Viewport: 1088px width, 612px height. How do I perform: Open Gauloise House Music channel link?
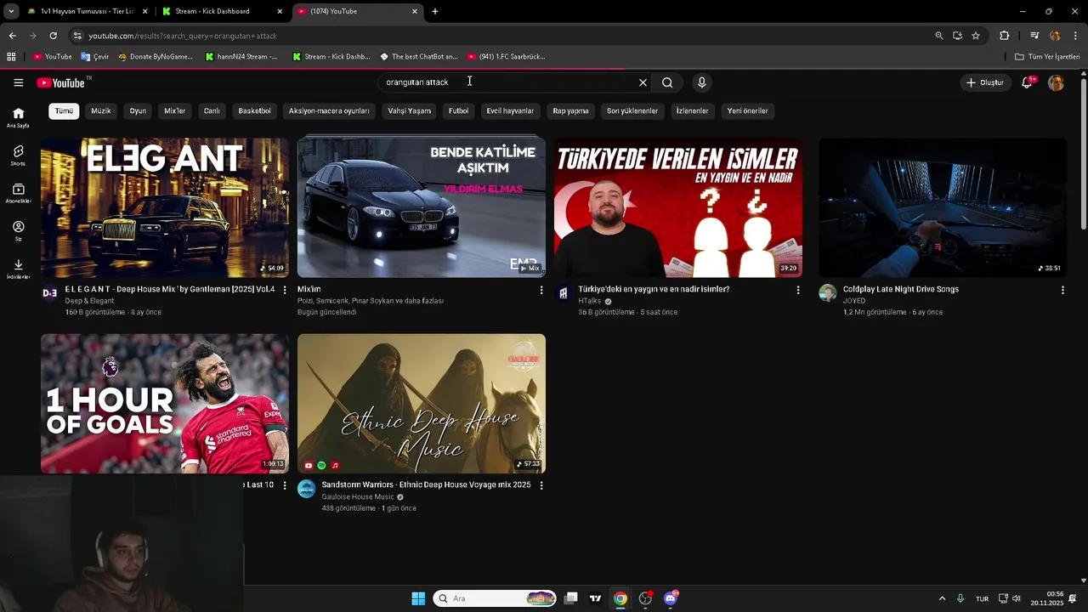coord(358,497)
